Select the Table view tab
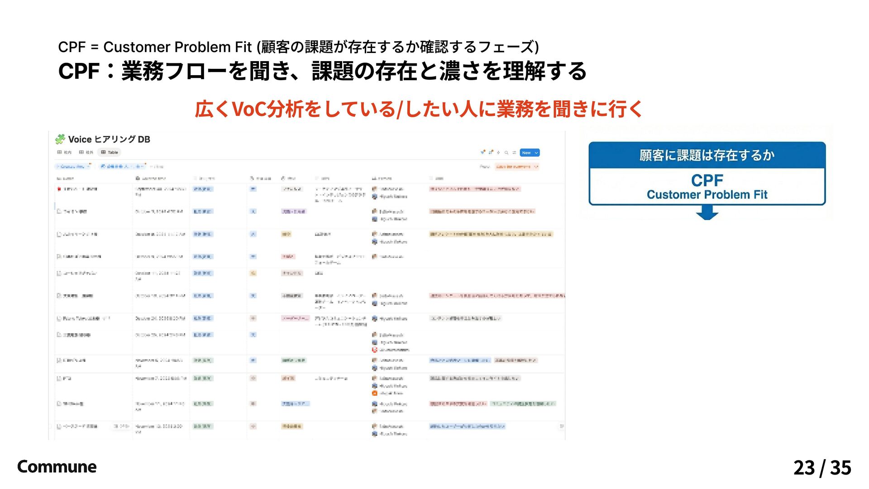Image resolution: width=869 pixels, height=489 pixels. 110,153
